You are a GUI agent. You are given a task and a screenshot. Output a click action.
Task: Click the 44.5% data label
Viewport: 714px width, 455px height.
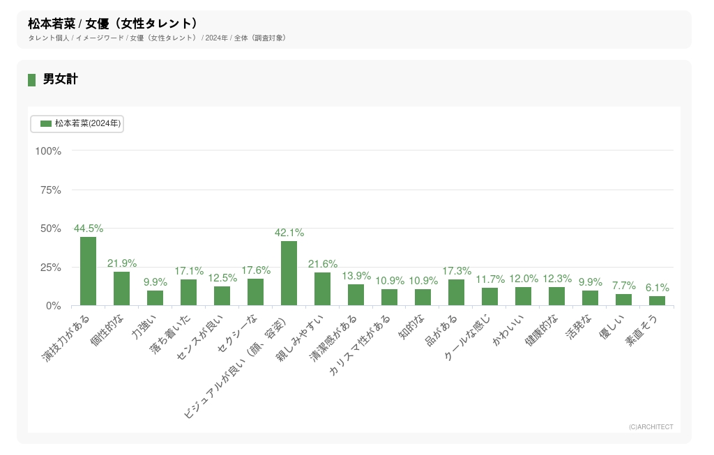tap(89, 229)
